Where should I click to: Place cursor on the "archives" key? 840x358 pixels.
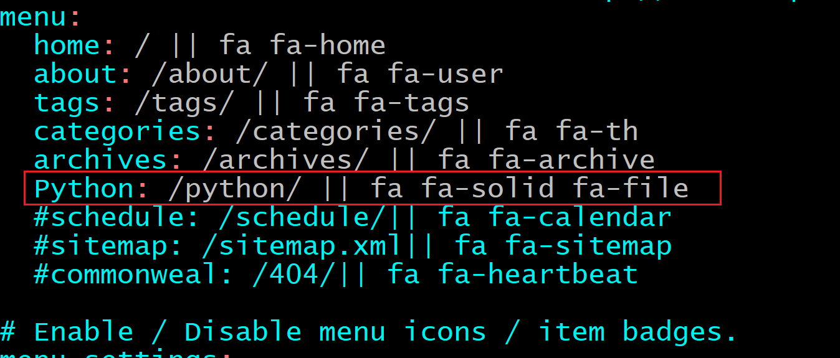click(x=100, y=161)
